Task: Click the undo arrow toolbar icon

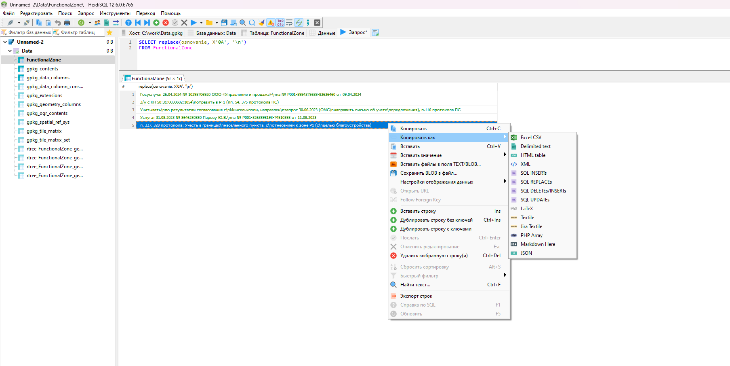Action: (x=58, y=23)
